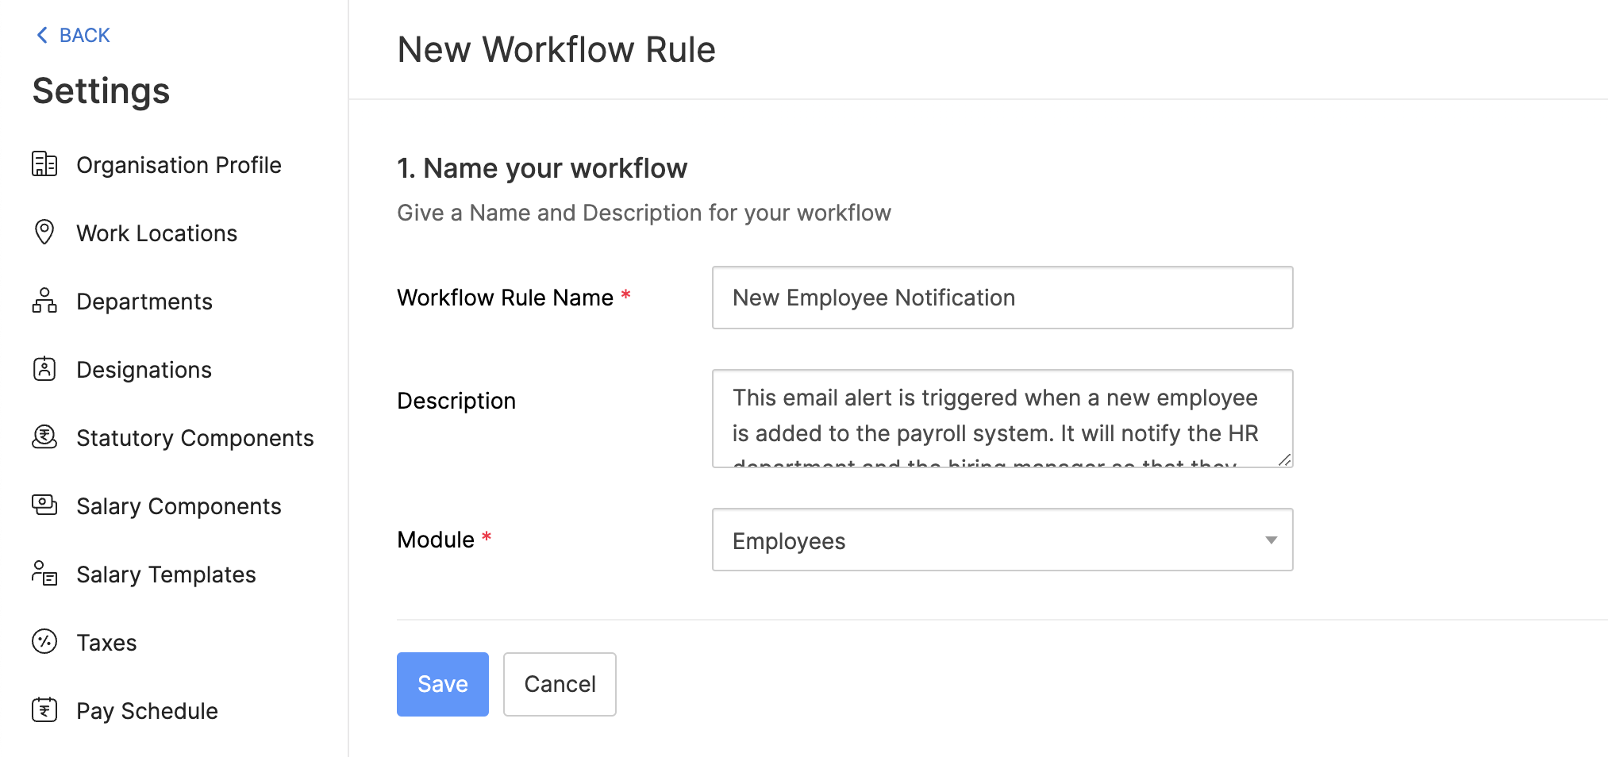Open the Module dropdown showing Employees

pyautogui.click(x=1002, y=540)
